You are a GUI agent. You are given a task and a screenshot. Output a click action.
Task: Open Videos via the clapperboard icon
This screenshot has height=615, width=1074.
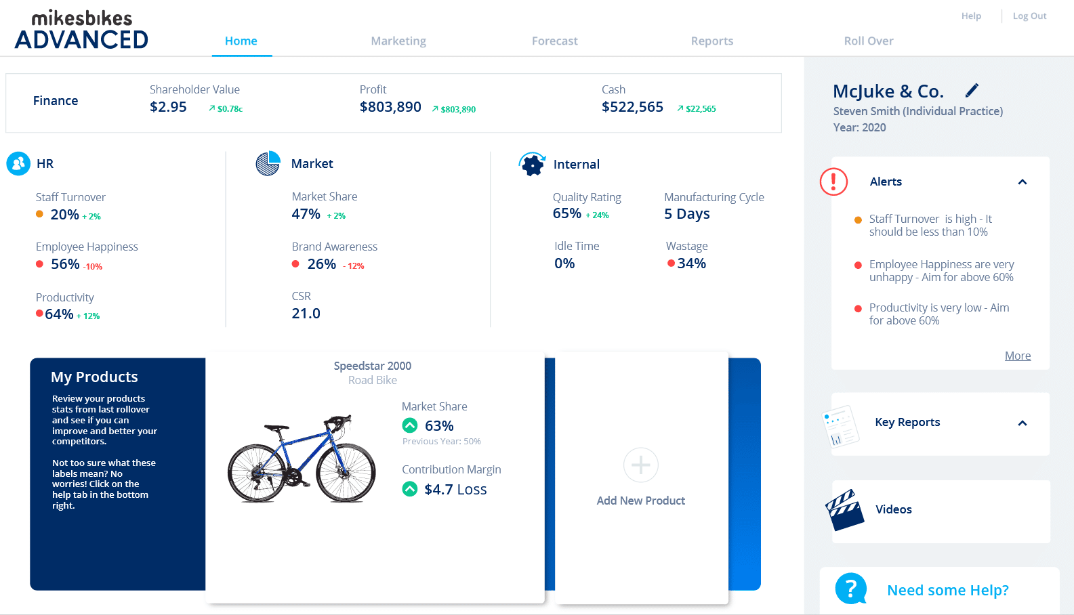pos(844,510)
